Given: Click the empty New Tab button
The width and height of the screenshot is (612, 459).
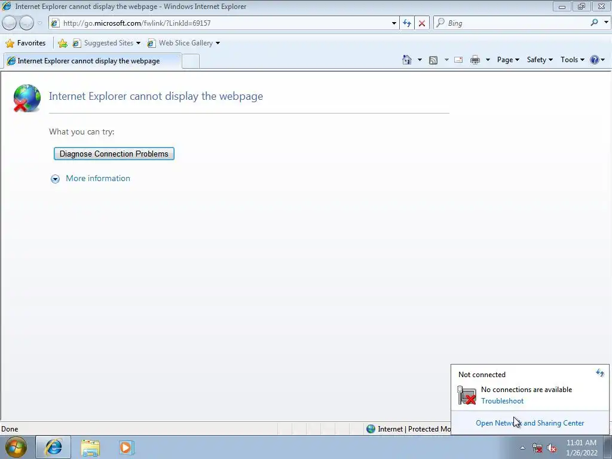Looking at the screenshot, I should [191, 62].
